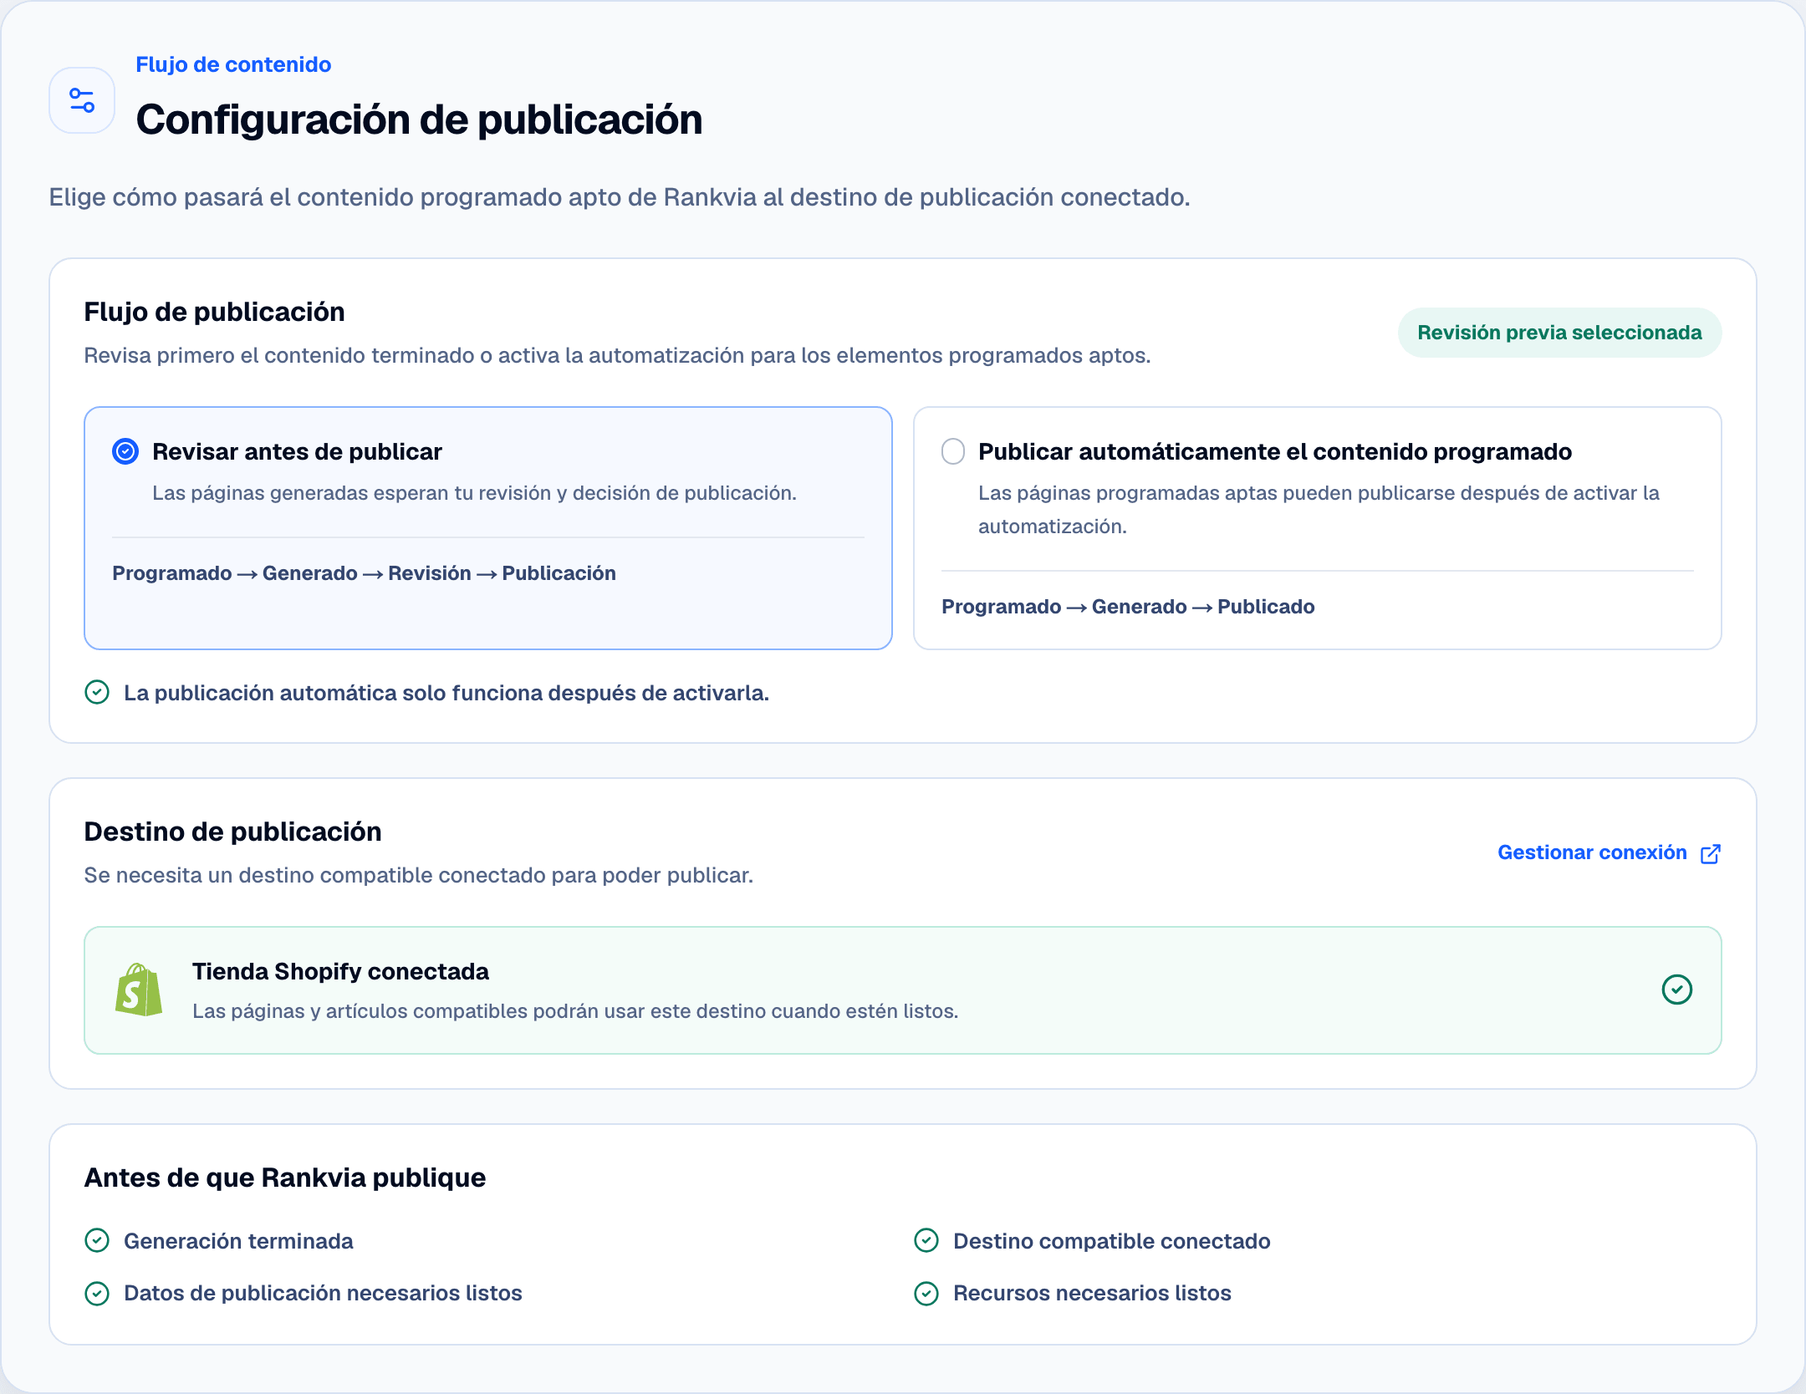This screenshot has width=1806, height=1394.
Task: Click the 'Antes de que Rankvia publique' heading
Action: (x=284, y=1178)
